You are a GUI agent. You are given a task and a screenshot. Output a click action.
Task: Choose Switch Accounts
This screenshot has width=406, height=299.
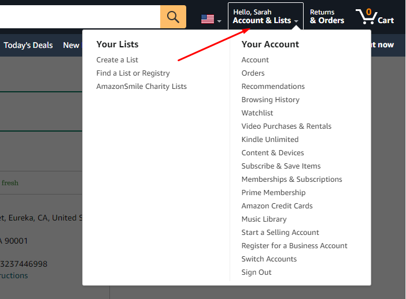coord(269,259)
